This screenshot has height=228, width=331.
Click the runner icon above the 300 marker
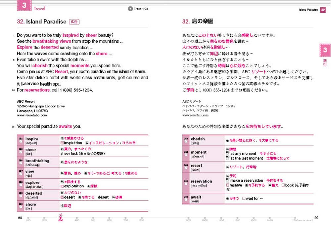click(61, 216)
